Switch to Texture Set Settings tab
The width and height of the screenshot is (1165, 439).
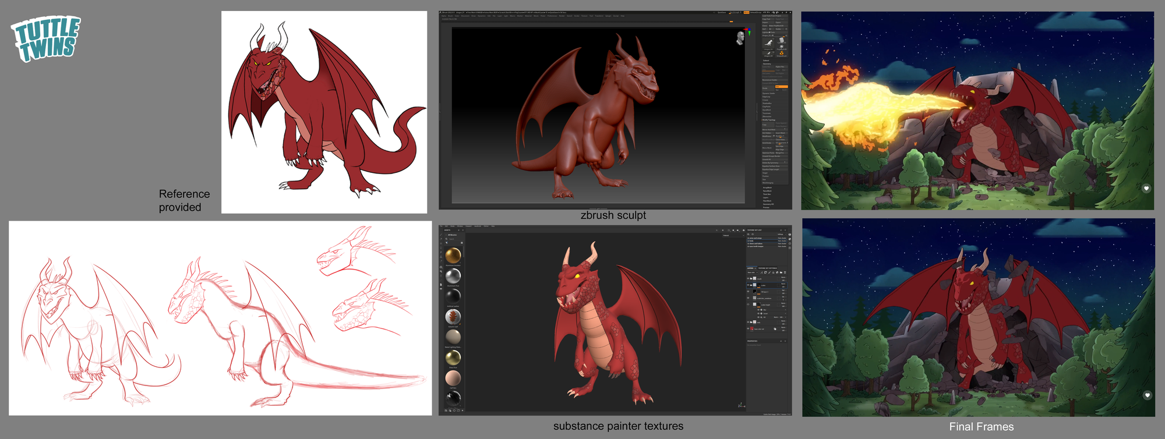click(768, 268)
